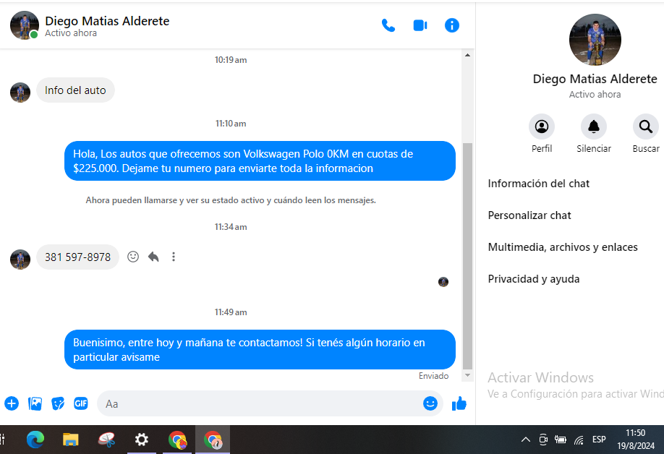The width and height of the screenshot is (664, 454).
Task: Start a voice call with Diego
Action: tap(388, 25)
